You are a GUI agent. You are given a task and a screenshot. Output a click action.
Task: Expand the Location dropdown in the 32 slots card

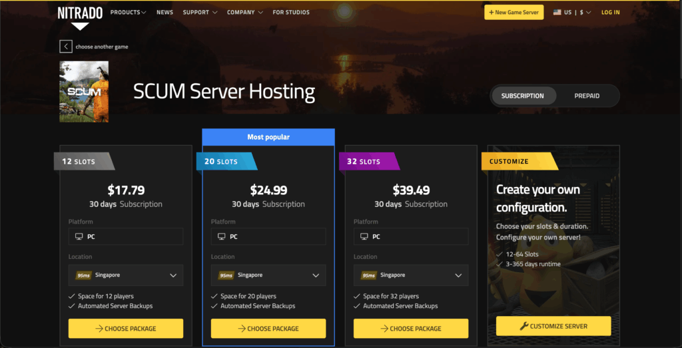pyautogui.click(x=411, y=275)
